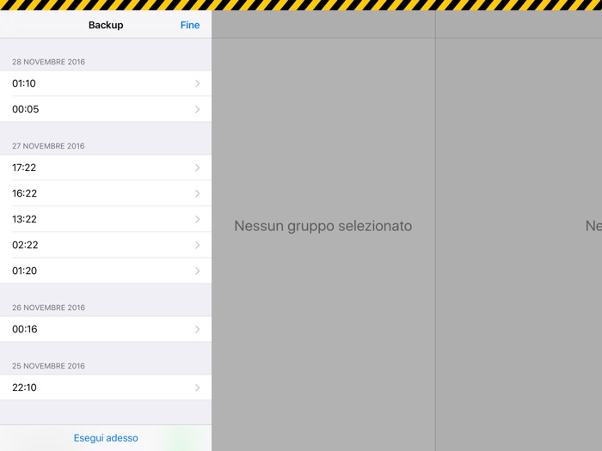The width and height of the screenshot is (602, 451).
Task: Click the chevron icon next to 00:05
Action: pos(197,109)
